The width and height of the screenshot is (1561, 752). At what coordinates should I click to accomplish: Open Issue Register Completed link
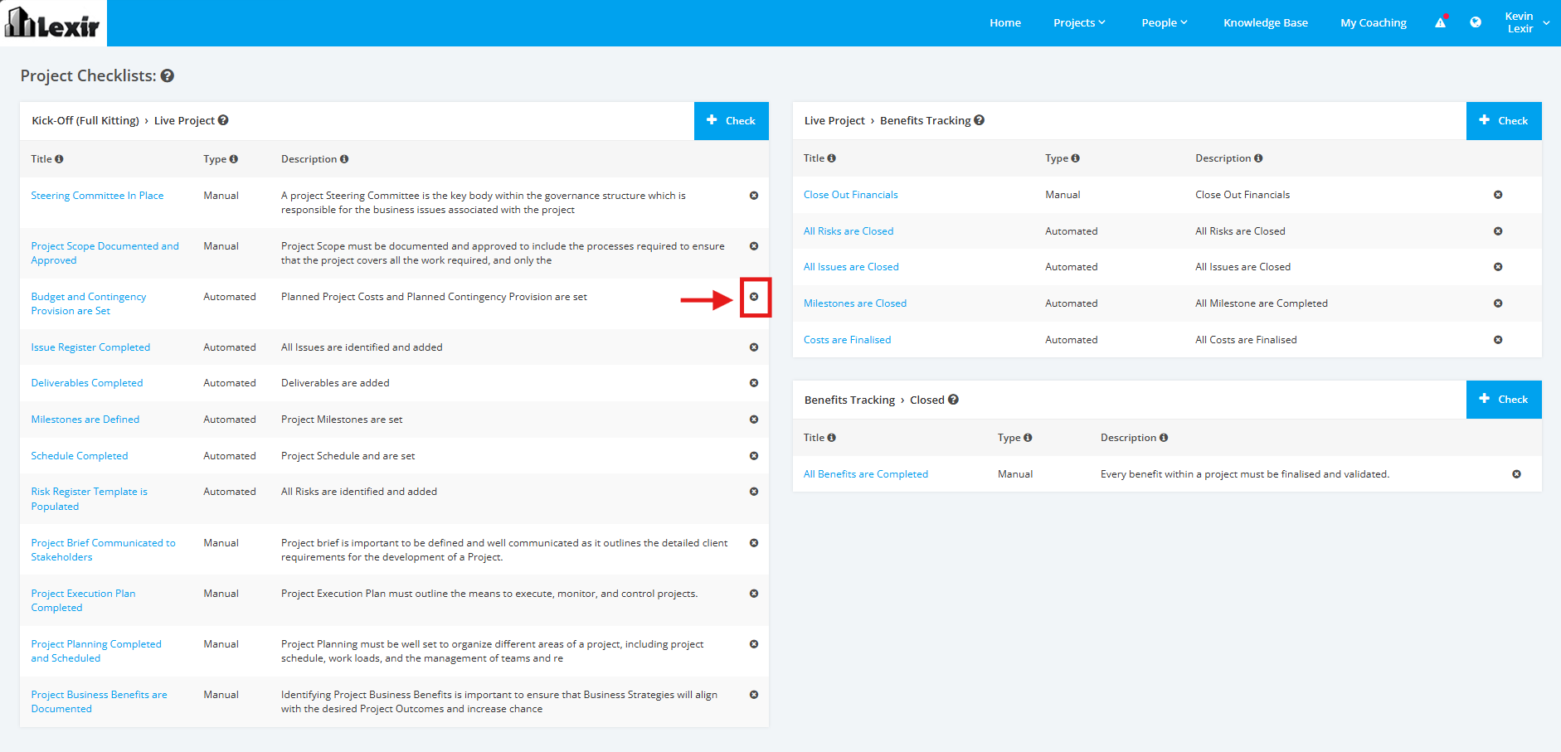(x=90, y=347)
